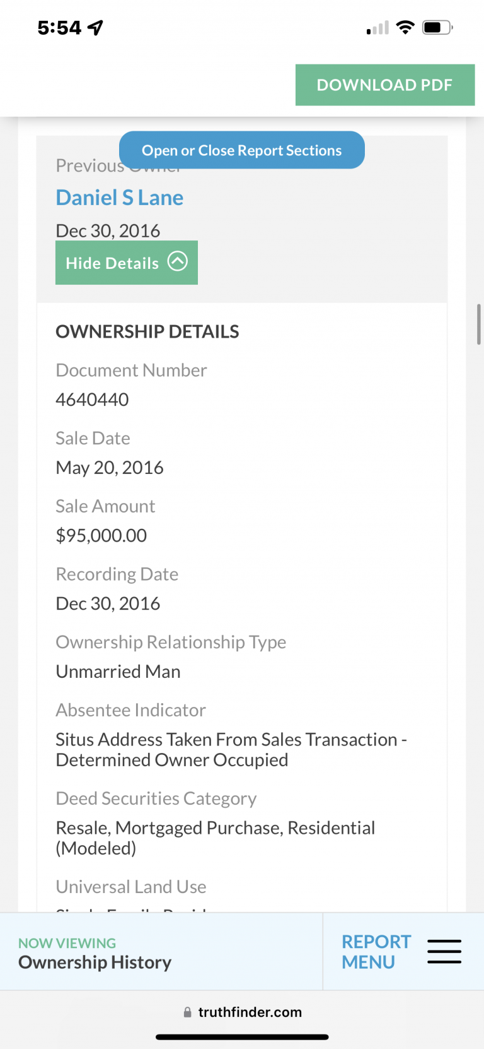Tap the Now Viewing Ownership History bar
Viewport: 484px width, 1049px height.
(161, 951)
